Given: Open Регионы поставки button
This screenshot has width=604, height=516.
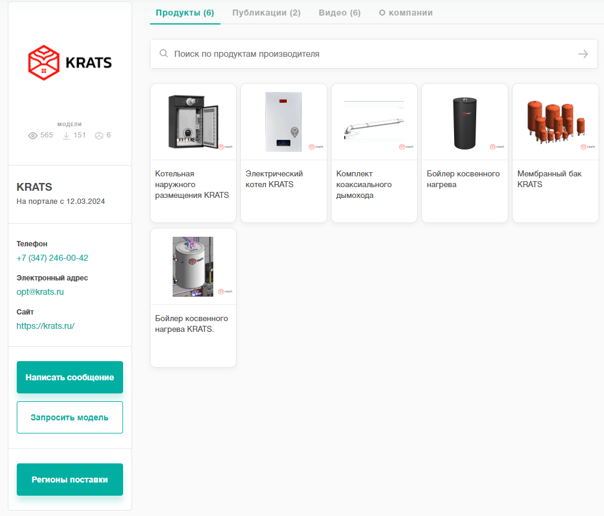Looking at the screenshot, I should [x=70, y=480].
